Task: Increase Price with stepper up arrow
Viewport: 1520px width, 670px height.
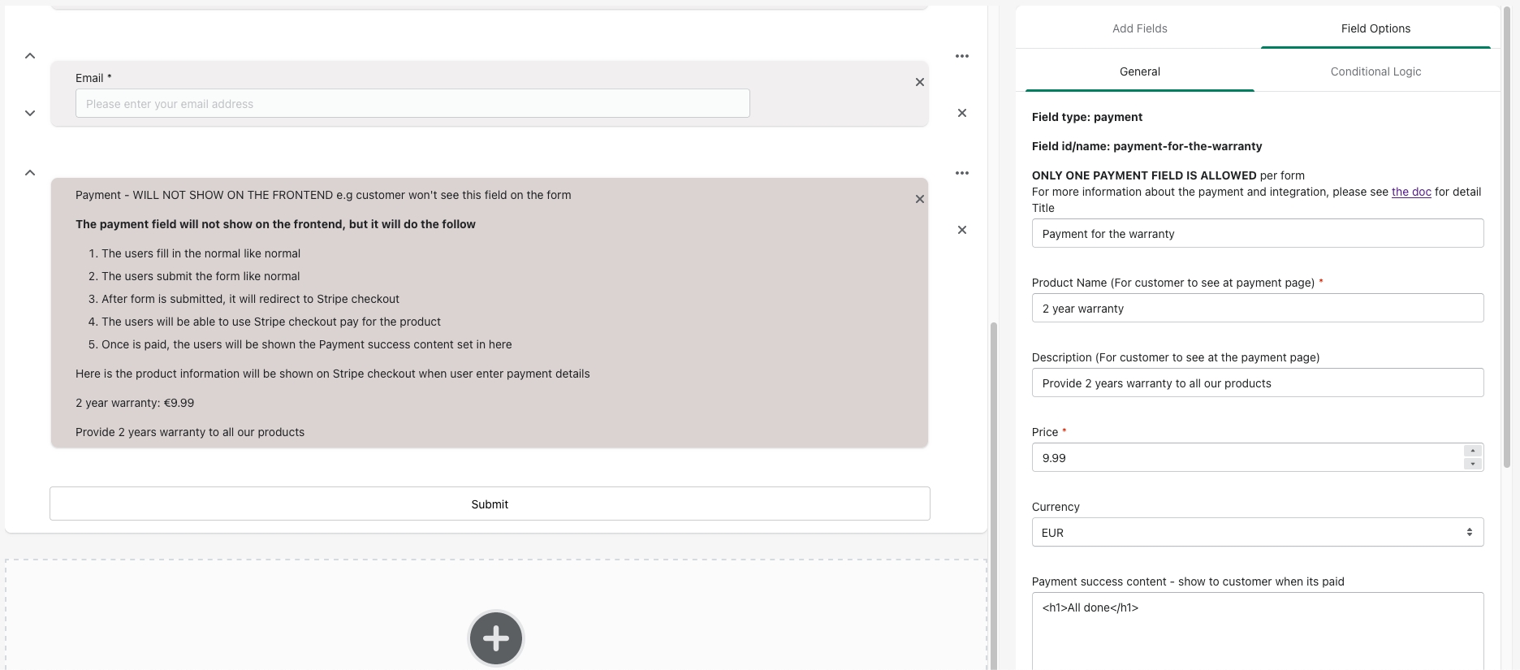Action: [x=1473, y=451]
